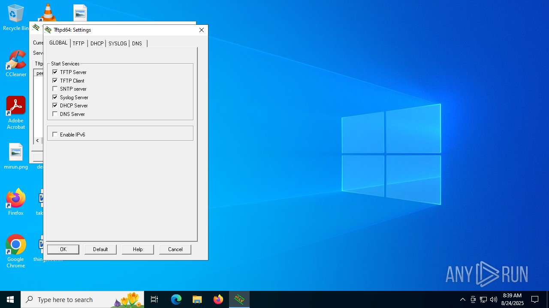Viewport: 549px width, 308px height.
Task: Select the CCleaner desktop shortcut
Action: (x=16, y=64)
